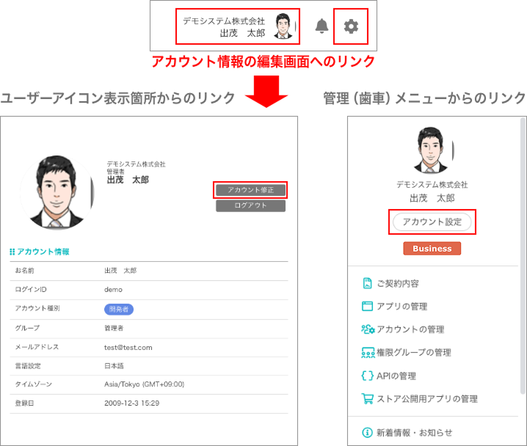Viewport: 527px width, 446px height.
Task: Click the orange Business plan badge
Action: (432, 249)
